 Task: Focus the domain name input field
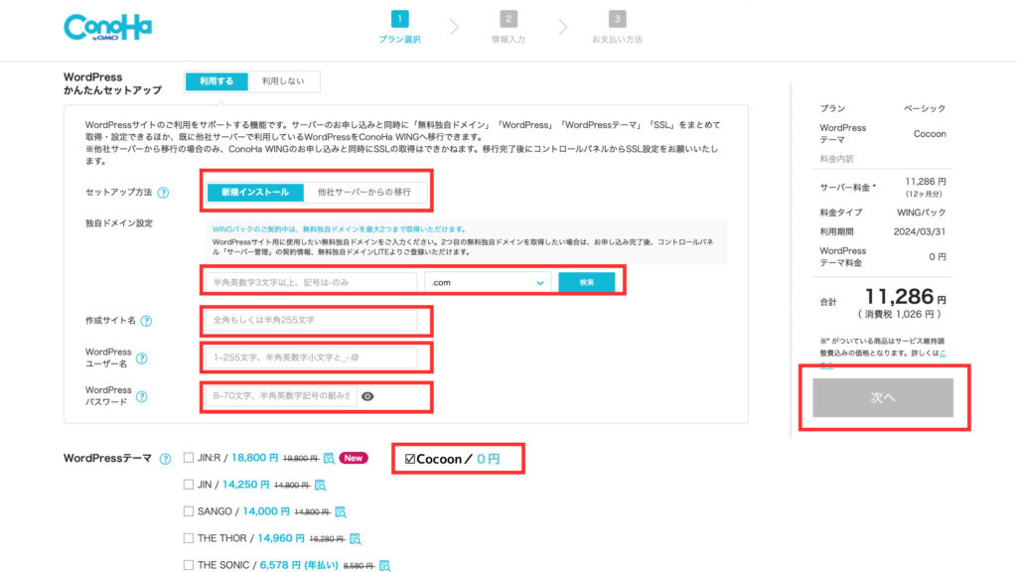tap(311, 283)
